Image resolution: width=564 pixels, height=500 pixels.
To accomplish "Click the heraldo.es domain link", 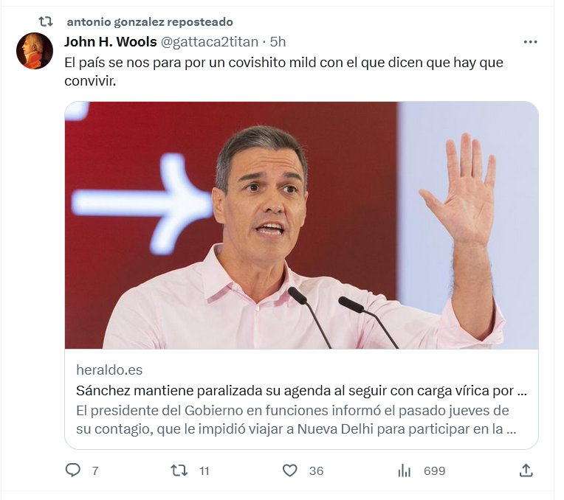I will coord(109,370).
